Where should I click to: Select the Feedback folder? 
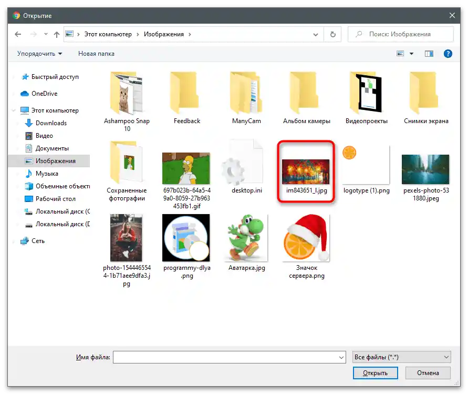click(x=187, y=98)
